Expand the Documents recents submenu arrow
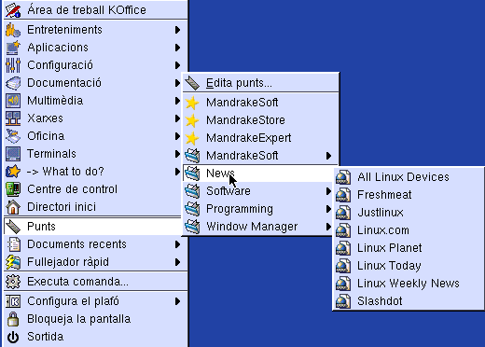 pos(177,244)
